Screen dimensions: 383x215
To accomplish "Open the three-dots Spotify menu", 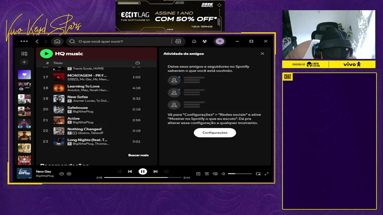I will pos(24,41).
